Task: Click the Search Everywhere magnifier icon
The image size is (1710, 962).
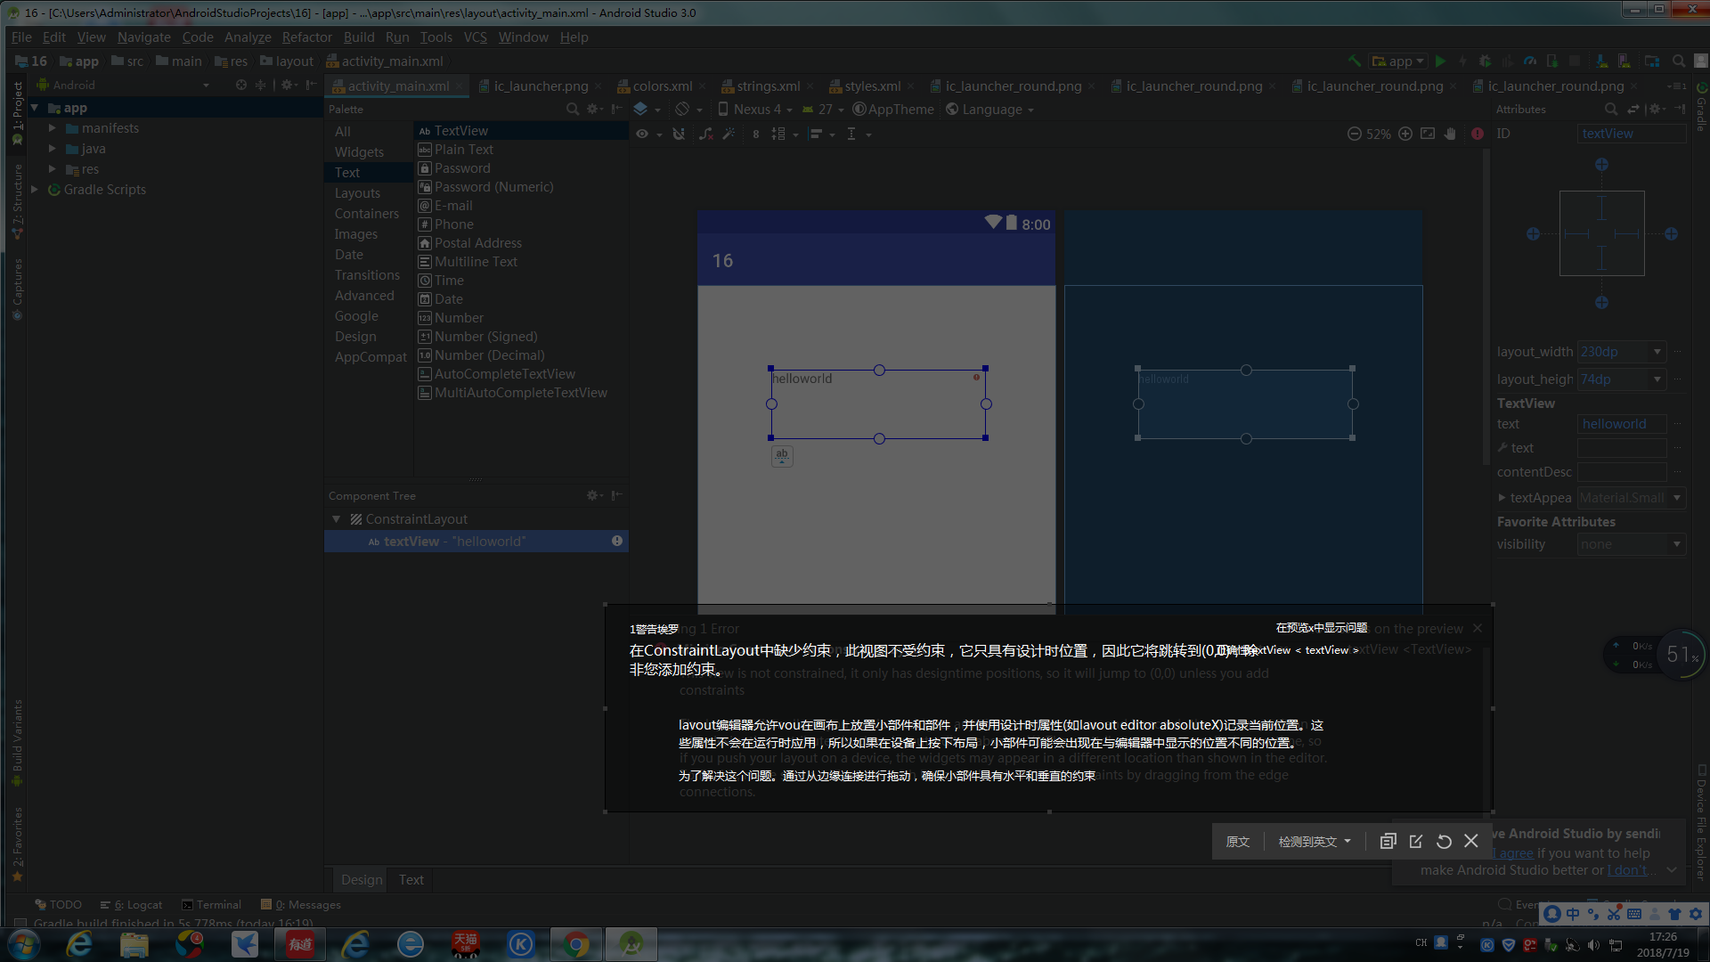Action: (x=1679, y=61)
